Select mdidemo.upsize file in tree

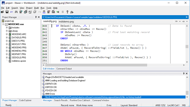(19, 61)
